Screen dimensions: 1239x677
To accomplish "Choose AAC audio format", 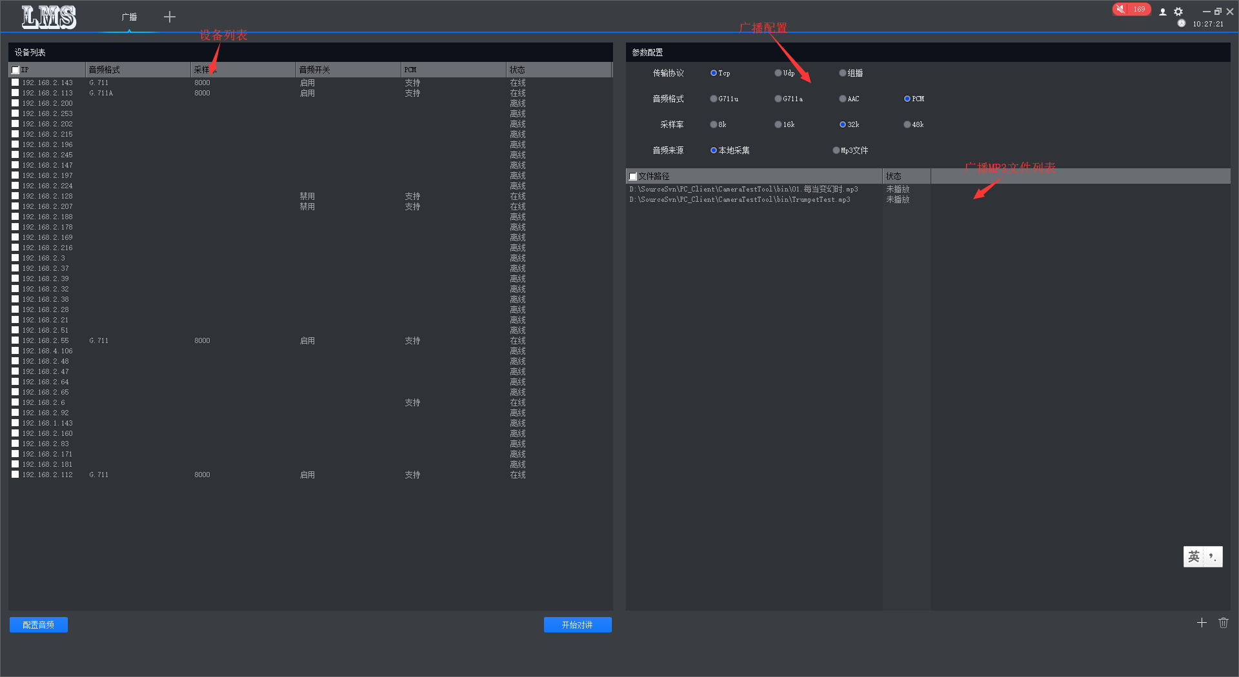I will point(843,99).
